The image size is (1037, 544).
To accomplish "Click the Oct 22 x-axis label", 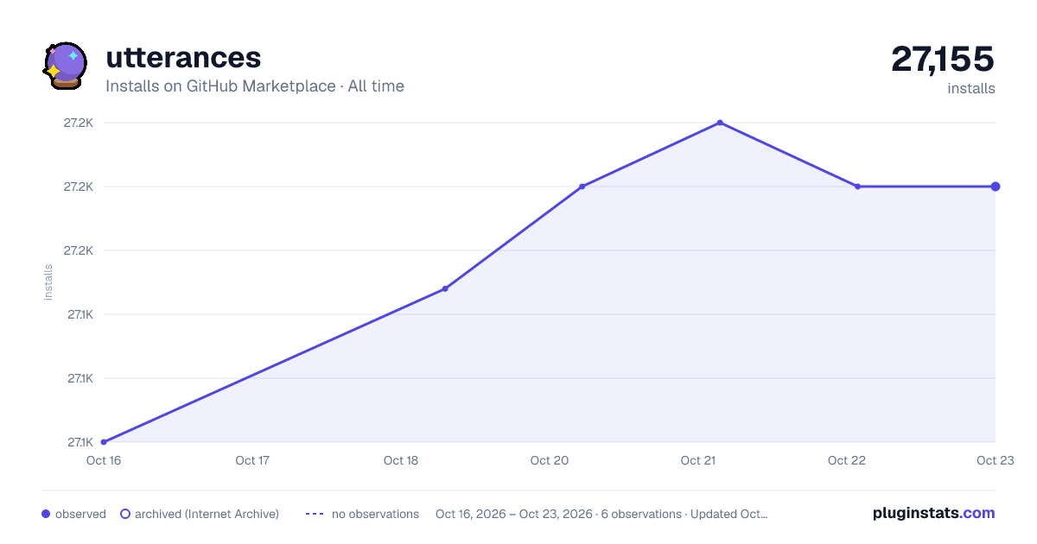I will pos(847,460).
